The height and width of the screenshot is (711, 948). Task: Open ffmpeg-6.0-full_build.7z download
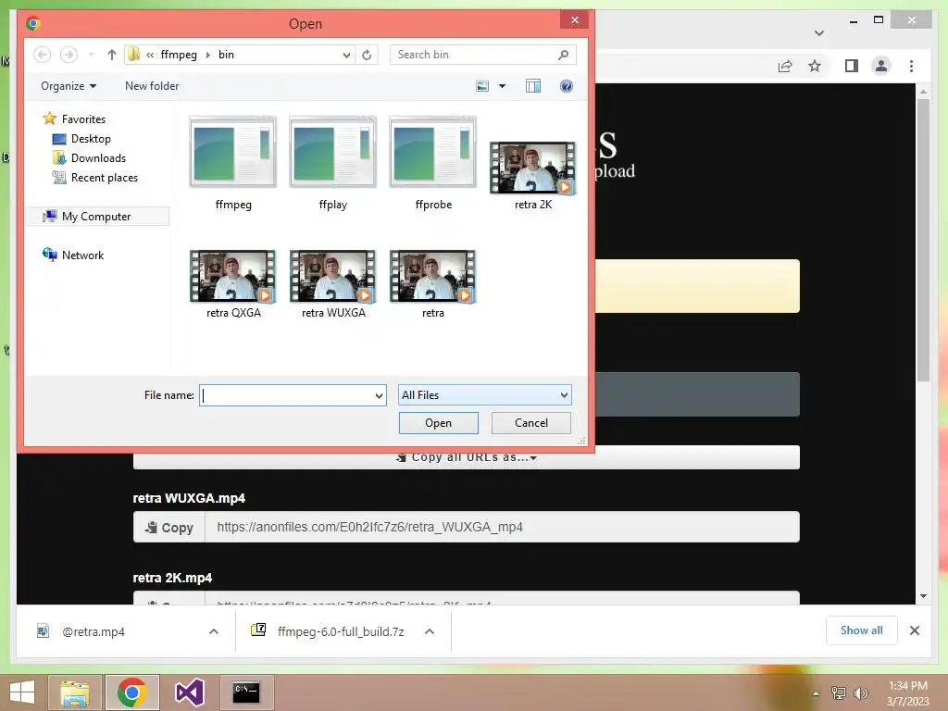[329, 631]
